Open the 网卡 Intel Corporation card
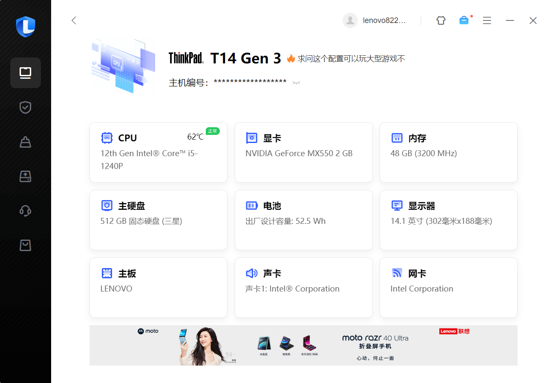The width and height of the screenshot is (556, 383). 449,288
